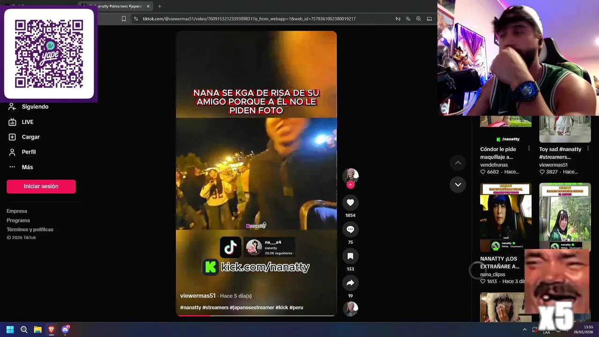This screenshot has height=337, width=599.
Task: Click the #nanatty hashtag in caption
Action: [x=190, y=308]
